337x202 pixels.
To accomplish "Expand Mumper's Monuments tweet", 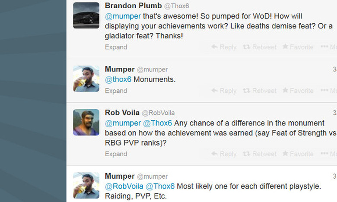I will coord(116,91).
